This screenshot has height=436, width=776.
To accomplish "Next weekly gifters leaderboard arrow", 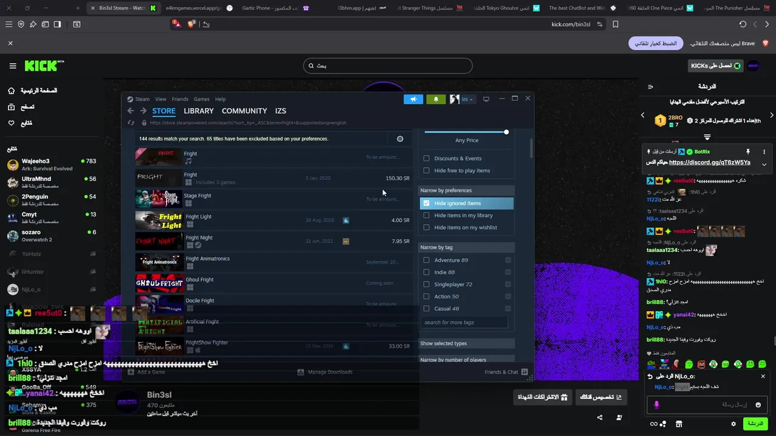I will 771,115.
